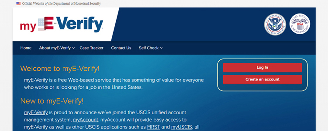328x131 pixels.
Task: Click the Welcome to myE-Verify heading
Action: pos(60,68)
